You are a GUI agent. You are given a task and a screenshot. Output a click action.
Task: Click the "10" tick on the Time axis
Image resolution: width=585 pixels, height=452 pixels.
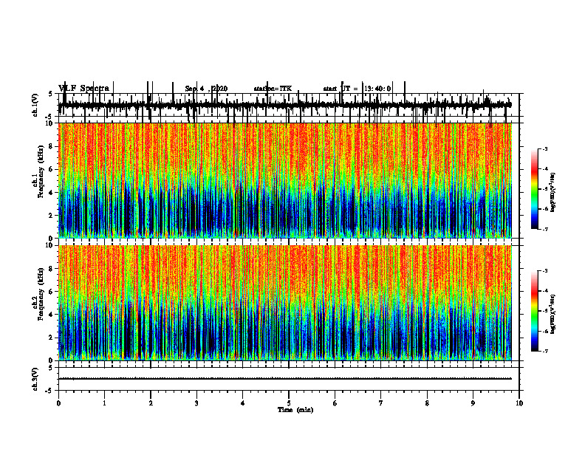coord(519,403)
